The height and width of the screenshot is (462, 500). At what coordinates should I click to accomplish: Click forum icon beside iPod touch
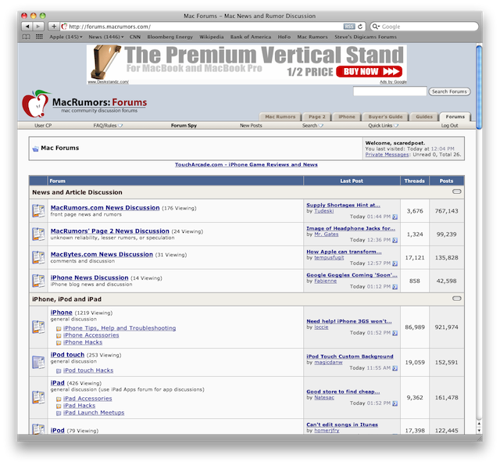(x=38, y=363)
